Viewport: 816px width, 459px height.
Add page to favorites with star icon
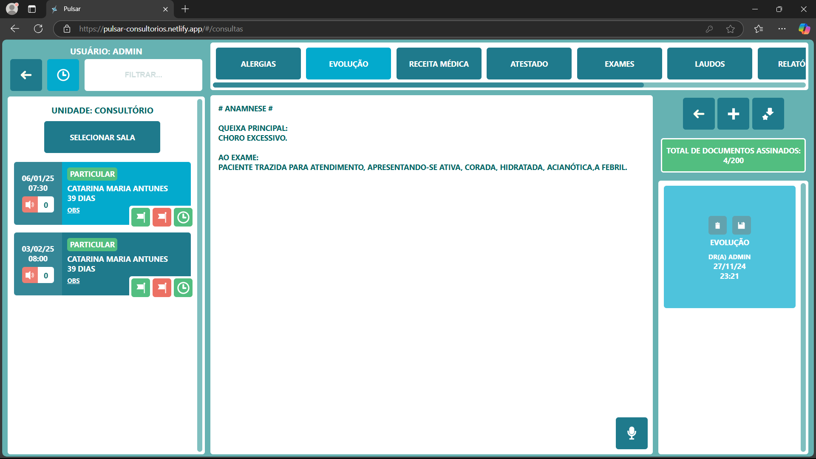[731, 29]
